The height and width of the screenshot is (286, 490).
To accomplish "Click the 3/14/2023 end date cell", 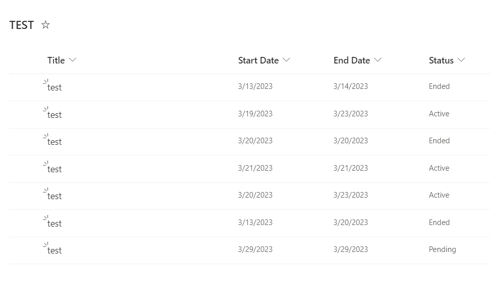I will coord(351,86).
